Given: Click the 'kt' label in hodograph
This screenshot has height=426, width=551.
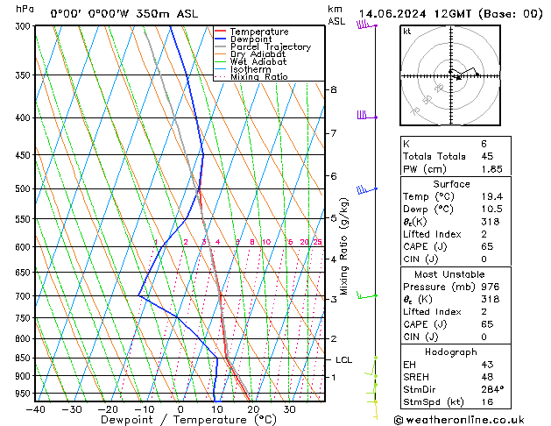Looking at the screenshot, I should tap(407, 32).
